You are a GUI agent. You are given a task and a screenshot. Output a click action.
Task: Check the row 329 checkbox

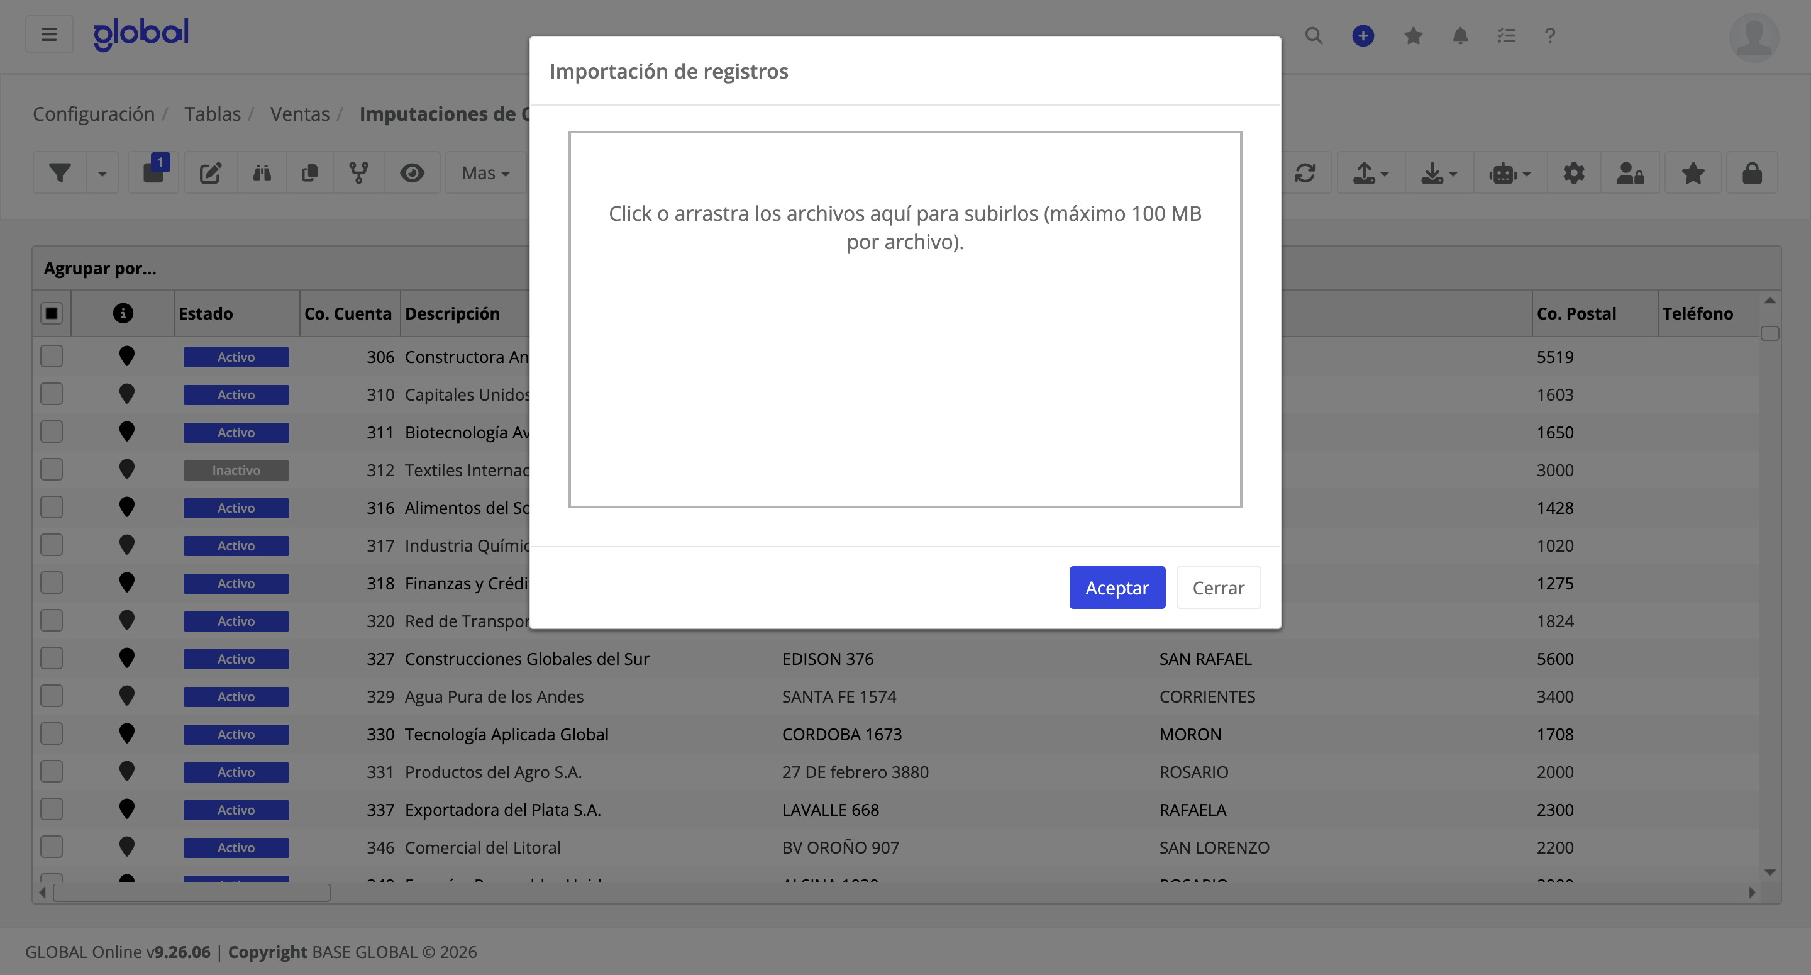click(x=52, y=696)
